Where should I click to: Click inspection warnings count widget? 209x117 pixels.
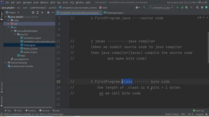199,17
